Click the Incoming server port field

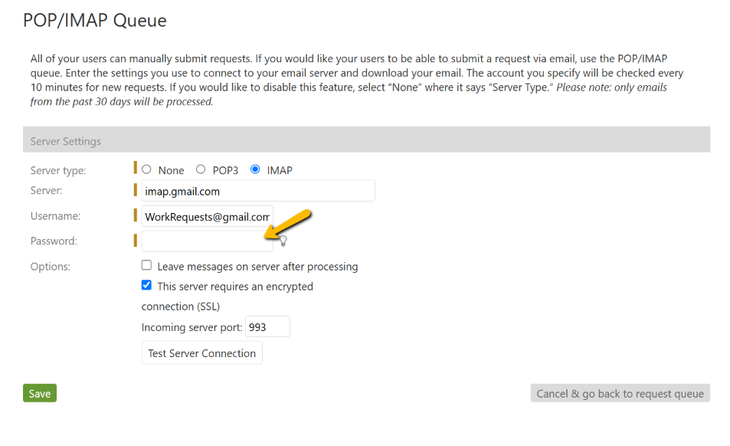tap(267, 326)
